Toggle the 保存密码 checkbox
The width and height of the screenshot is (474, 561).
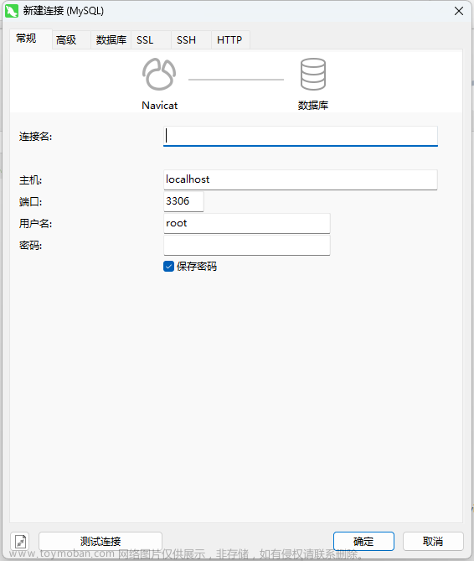(168, 266)
